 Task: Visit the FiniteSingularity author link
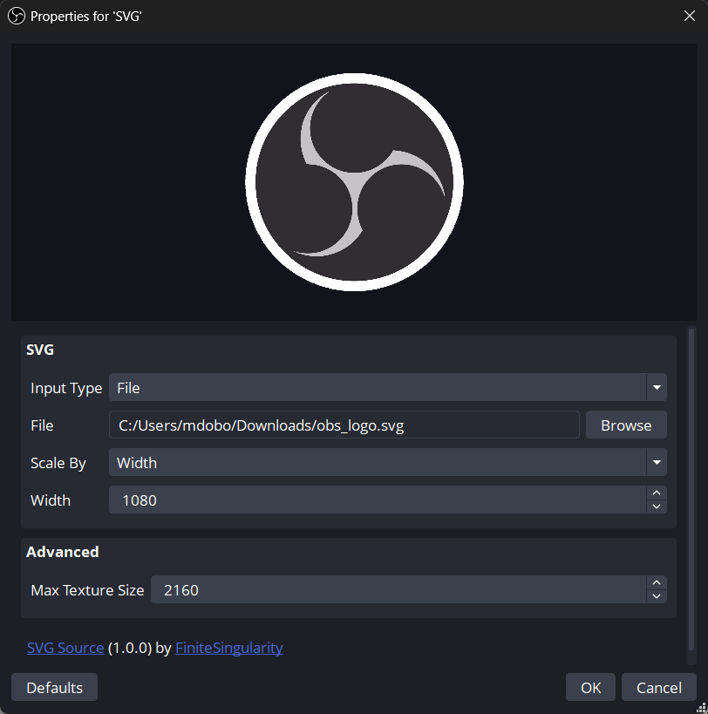point(228,648)
